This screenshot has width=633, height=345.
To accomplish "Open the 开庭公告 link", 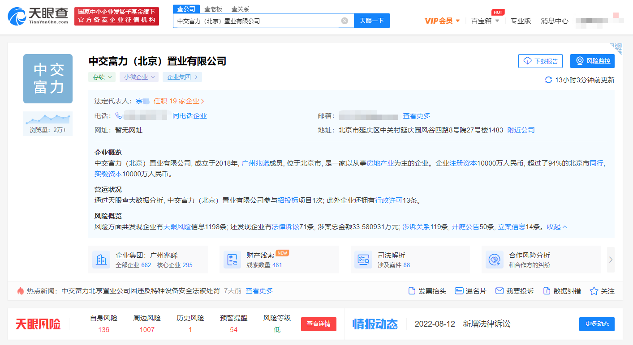I will [465, 226].
